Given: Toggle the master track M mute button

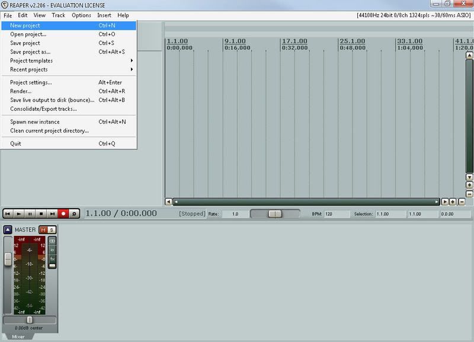Looking at the screenshot, I should pyautogui.click(x=43, y=230).
